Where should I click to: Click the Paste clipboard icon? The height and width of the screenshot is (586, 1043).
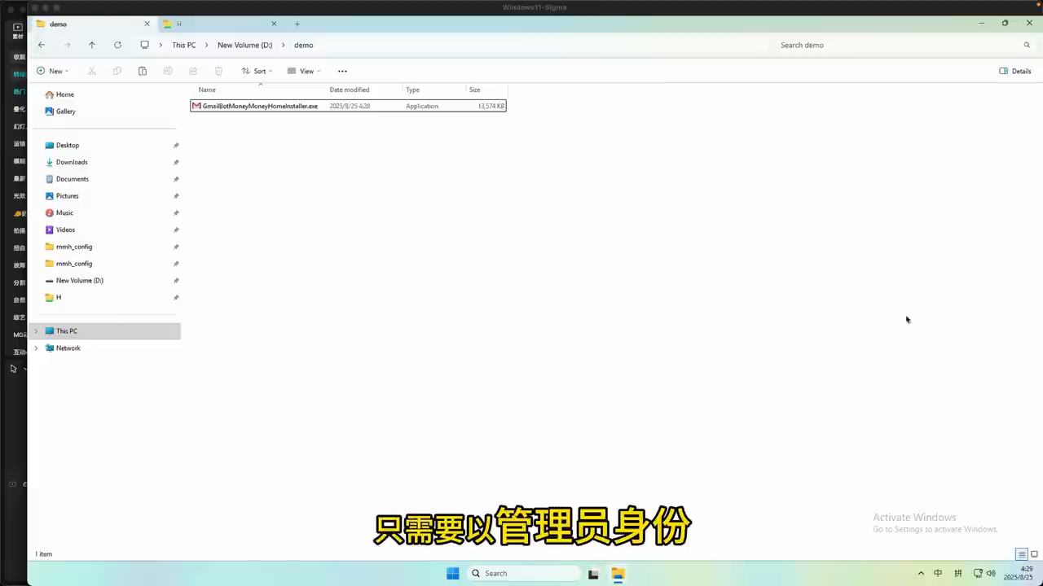(x=143, y=71)
